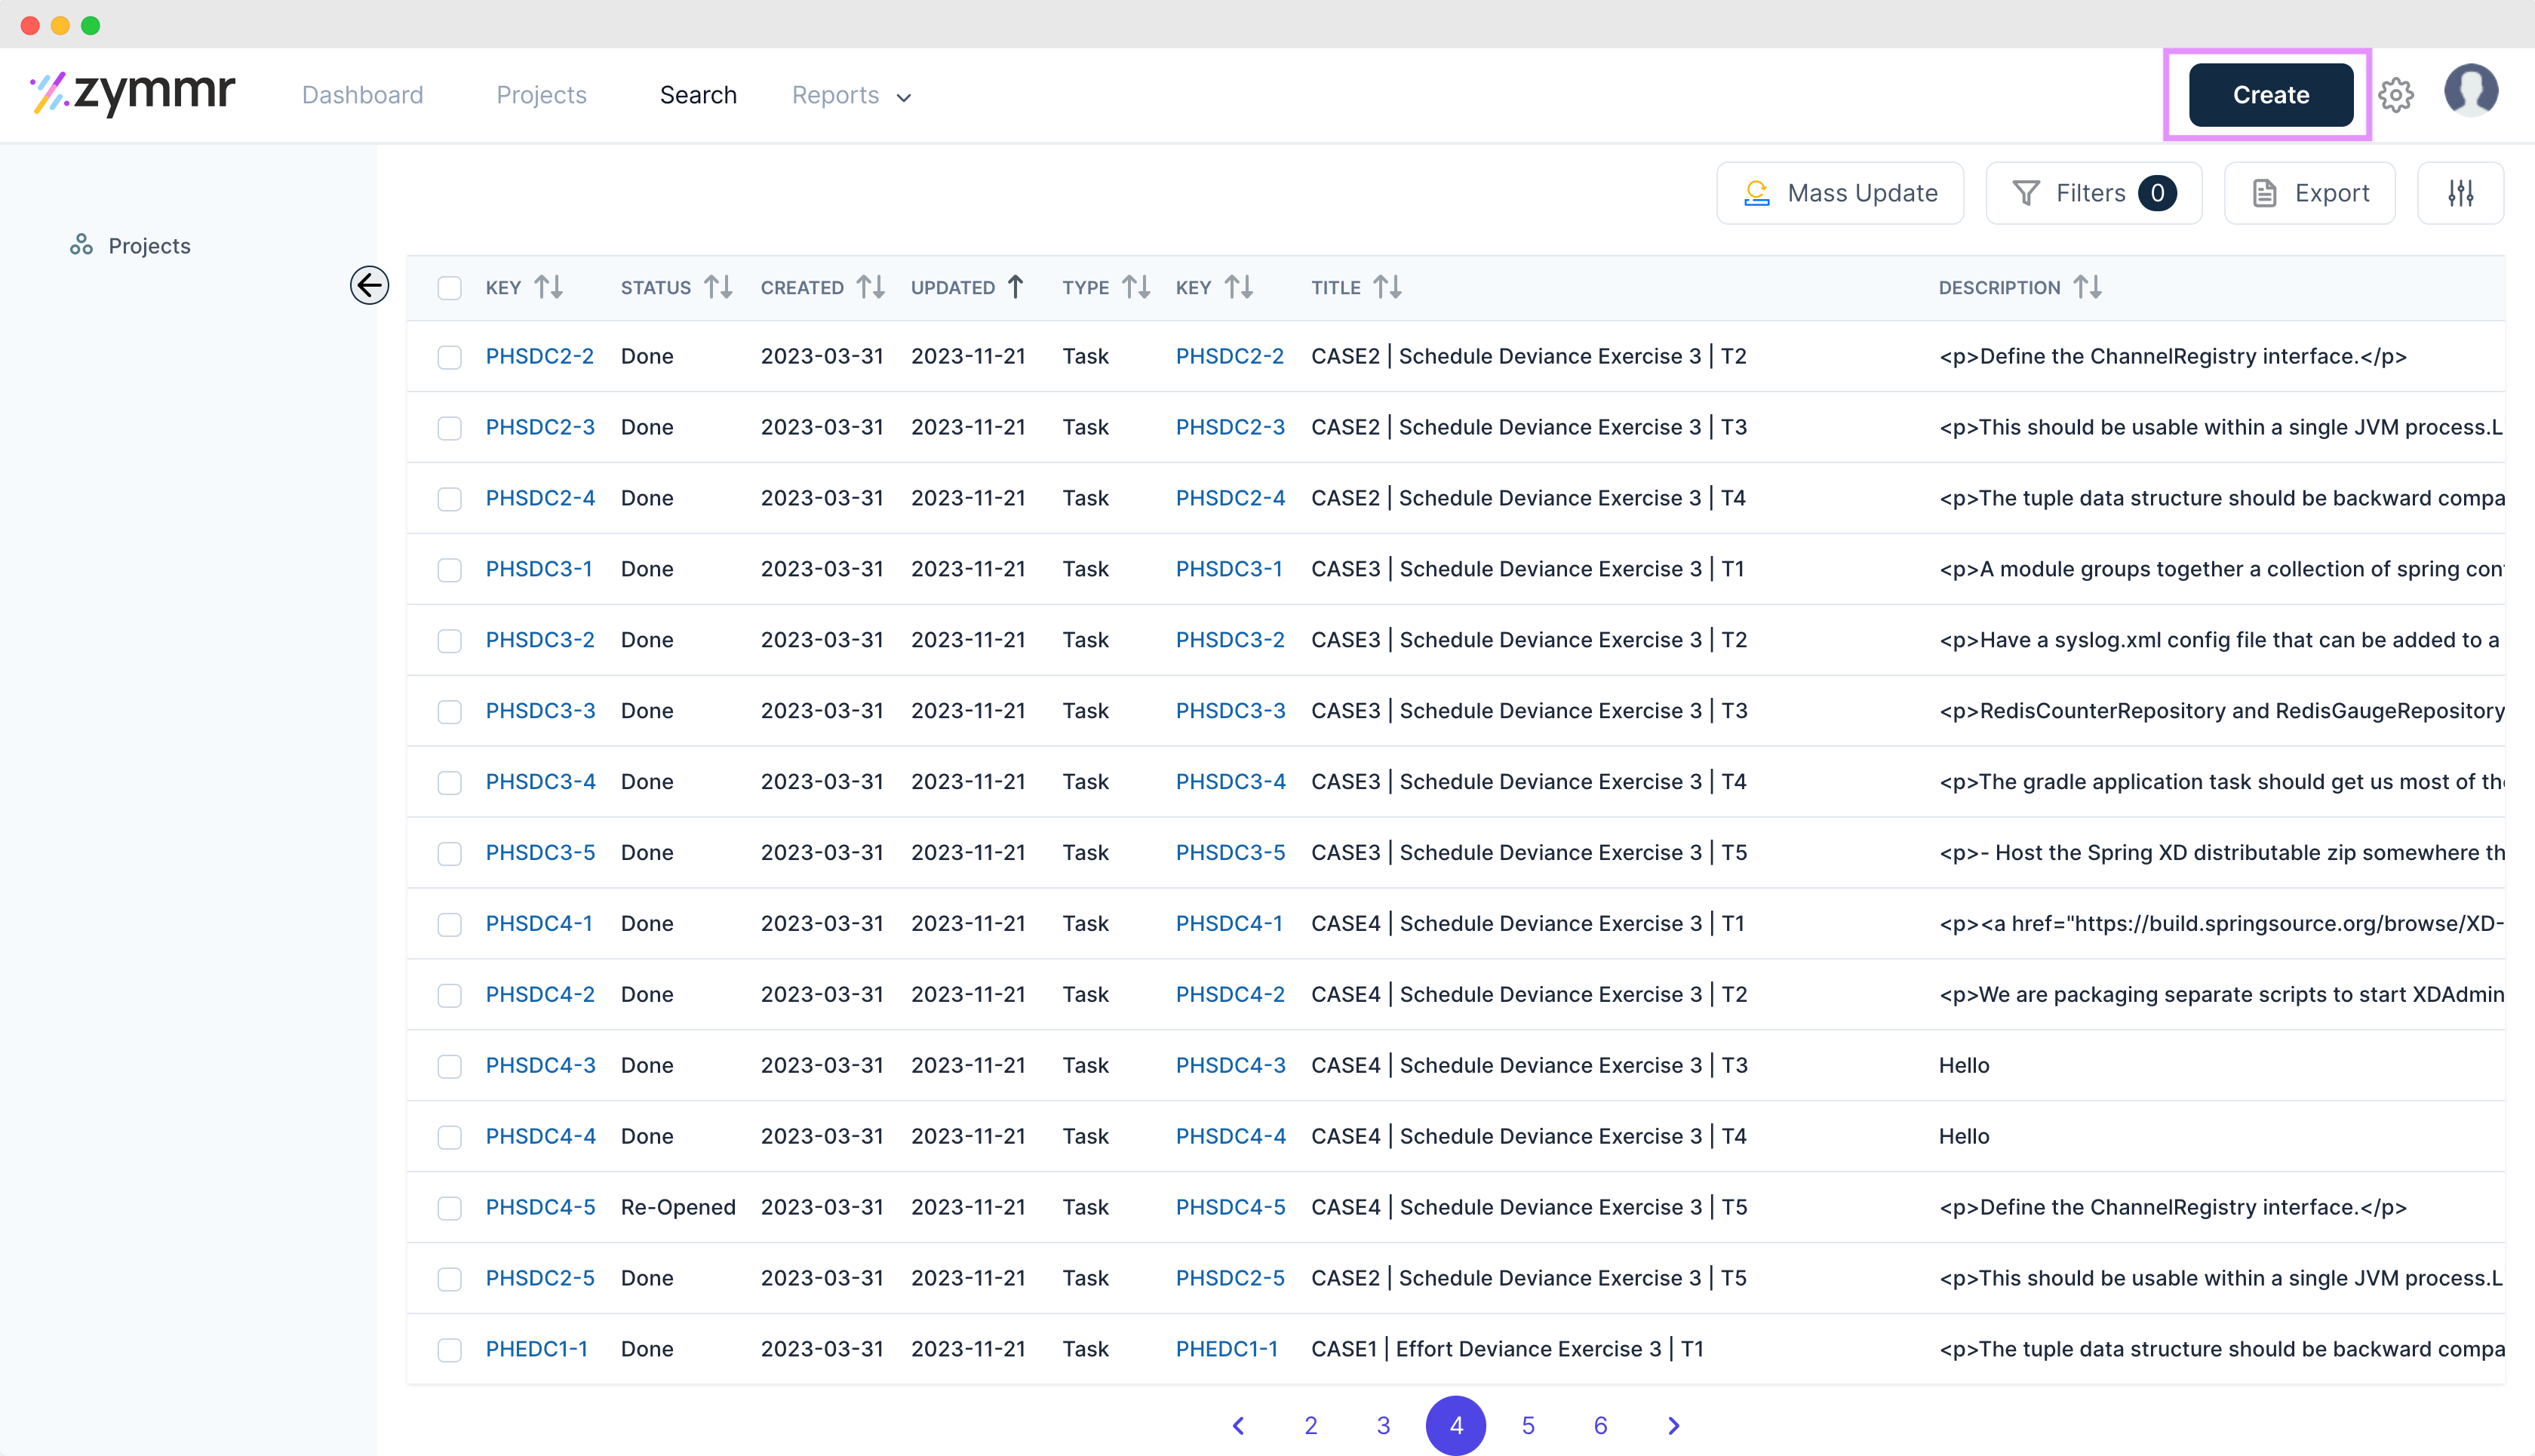Open column settings sliders icon
The width and height of the screenshot is (2535, 1456).
tap(2460, 193)
